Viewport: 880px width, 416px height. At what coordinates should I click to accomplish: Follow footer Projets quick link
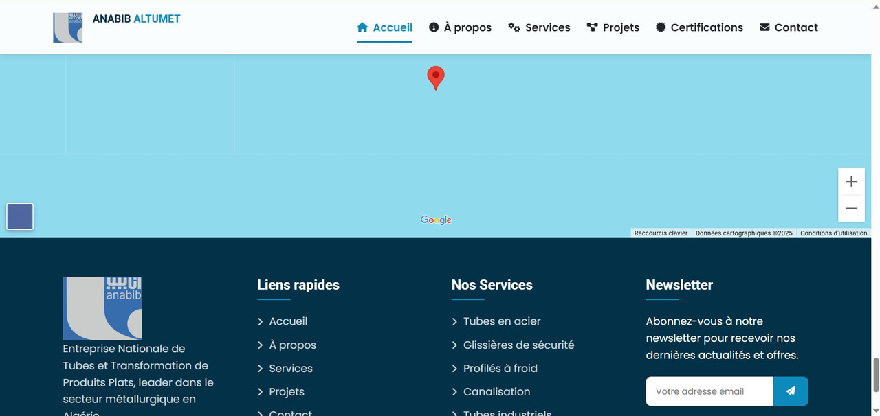287,392
